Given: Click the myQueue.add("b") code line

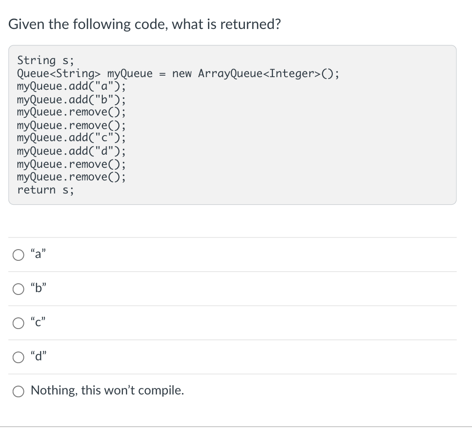Looking at the screenshot, I should (x=72, y=100).
